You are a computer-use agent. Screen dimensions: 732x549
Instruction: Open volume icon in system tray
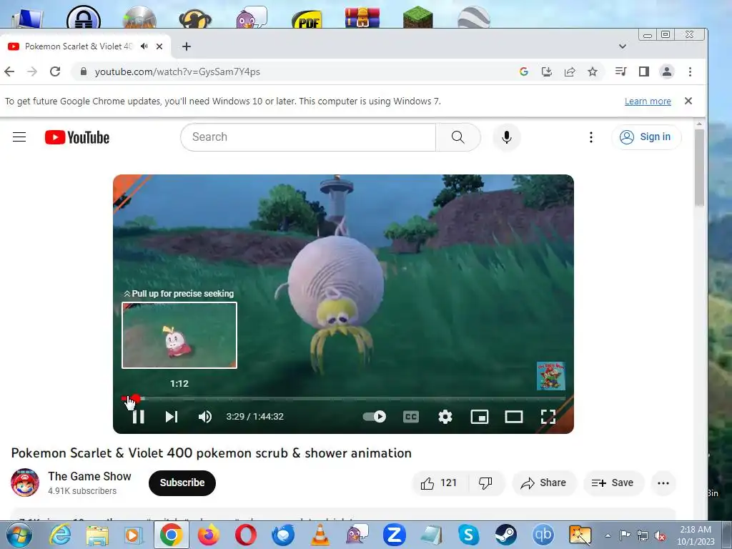660,535
